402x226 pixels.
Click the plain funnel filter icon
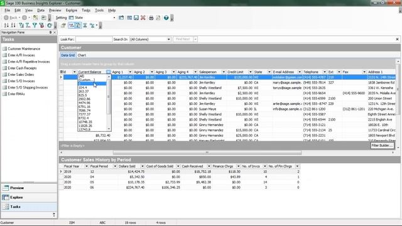(x=35, y=25)
